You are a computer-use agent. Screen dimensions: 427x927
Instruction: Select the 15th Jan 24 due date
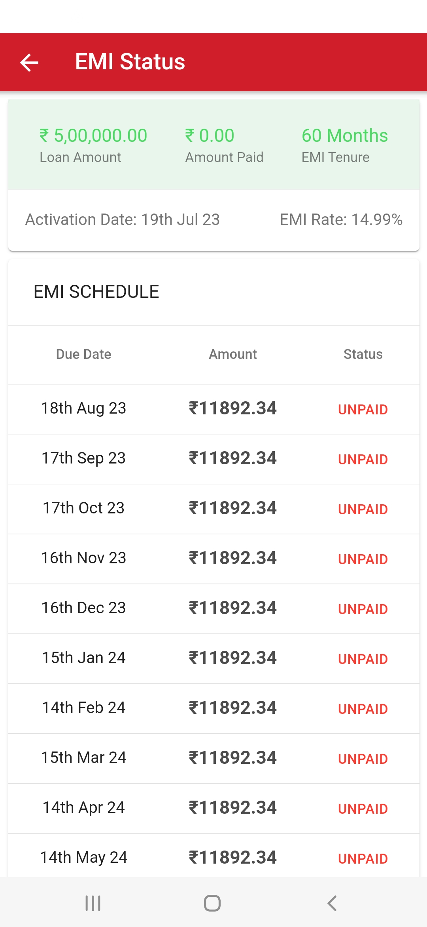pyautogui.click(x=83, y=658)
